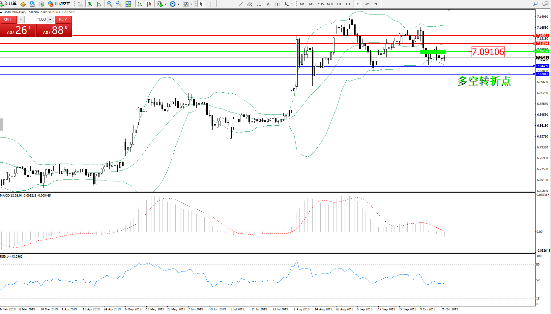Switch to the W1 timeframe

367,4
